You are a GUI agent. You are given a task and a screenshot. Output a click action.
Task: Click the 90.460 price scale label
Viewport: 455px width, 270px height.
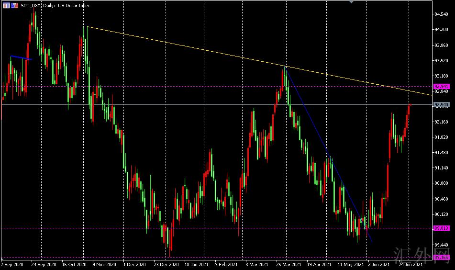[441, 199]
